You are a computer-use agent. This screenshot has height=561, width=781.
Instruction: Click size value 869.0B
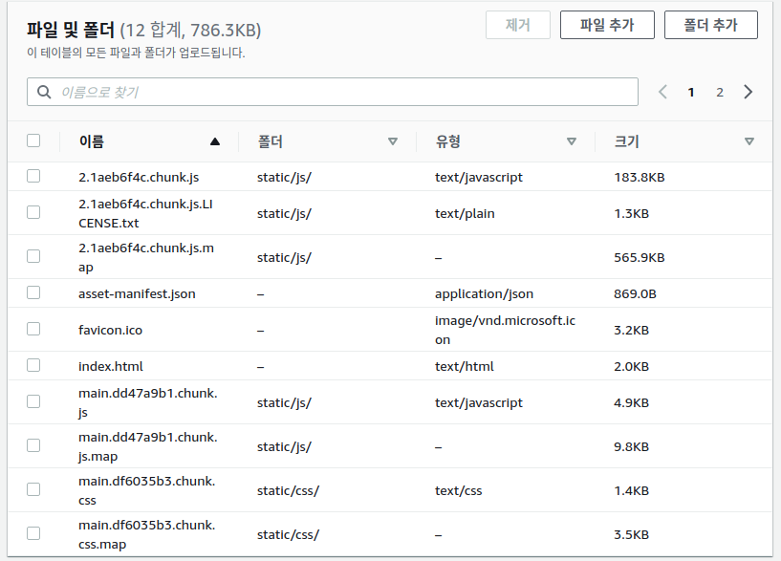635,293
